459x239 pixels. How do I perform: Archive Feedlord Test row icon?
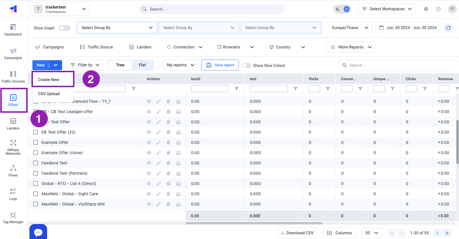(x=178, y=163)
